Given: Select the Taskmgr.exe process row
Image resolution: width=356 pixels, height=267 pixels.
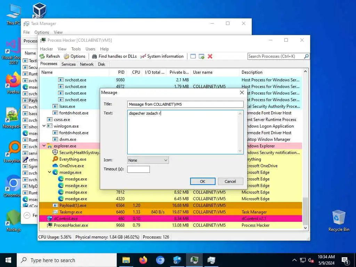Looking at the screenshot, I should tap(170, 212).
